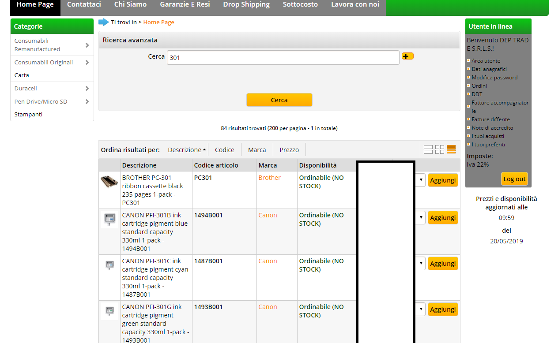Sort results by Descrizione
Screen dimensions: 558x343
click(187, 150)
